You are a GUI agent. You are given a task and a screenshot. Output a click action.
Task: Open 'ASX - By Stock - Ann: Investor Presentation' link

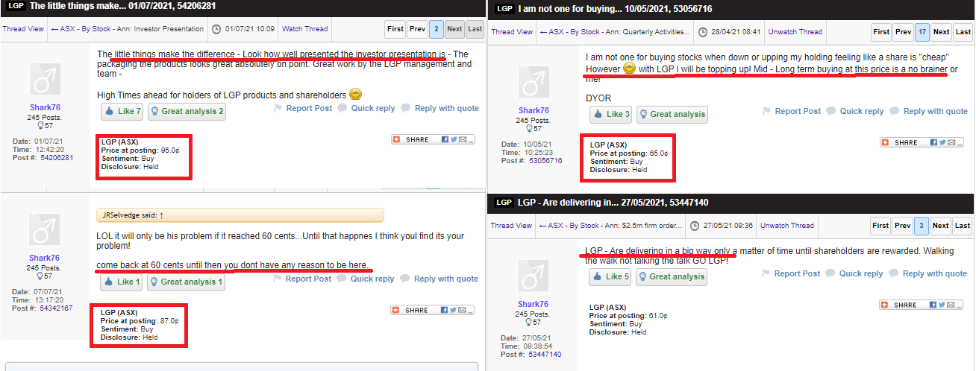tap(127, 29)
